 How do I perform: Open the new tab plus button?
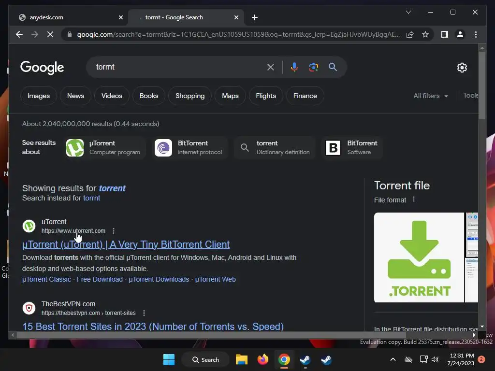(255, 17)
